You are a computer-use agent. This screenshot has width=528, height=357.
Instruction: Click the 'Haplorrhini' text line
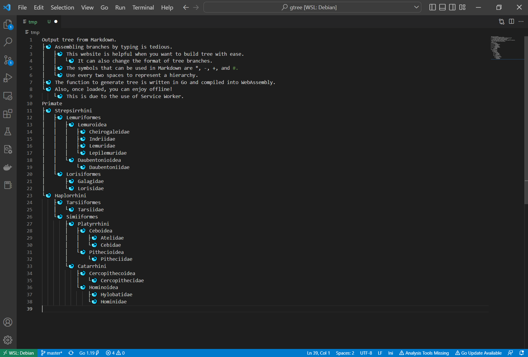pyautogui.click(x=70, y=195)
